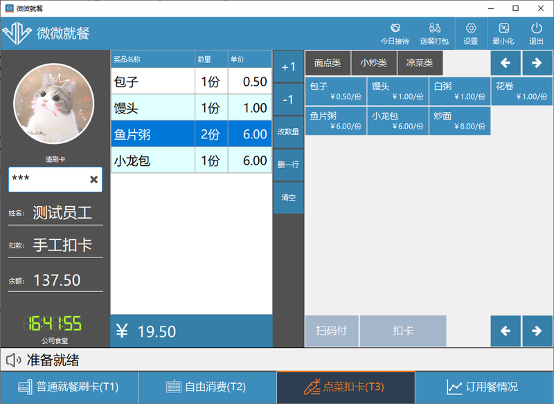Add 花卷 ¥1.00 dish tile

point(522,91)
